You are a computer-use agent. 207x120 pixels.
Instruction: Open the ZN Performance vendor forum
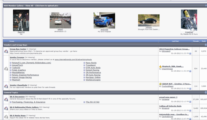coord(93,72)
